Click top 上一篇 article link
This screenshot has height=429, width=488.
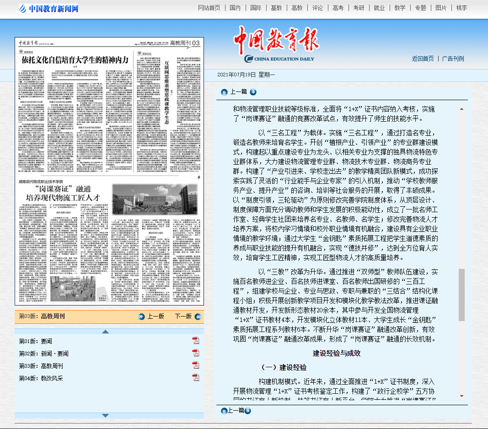coord(238,91)
